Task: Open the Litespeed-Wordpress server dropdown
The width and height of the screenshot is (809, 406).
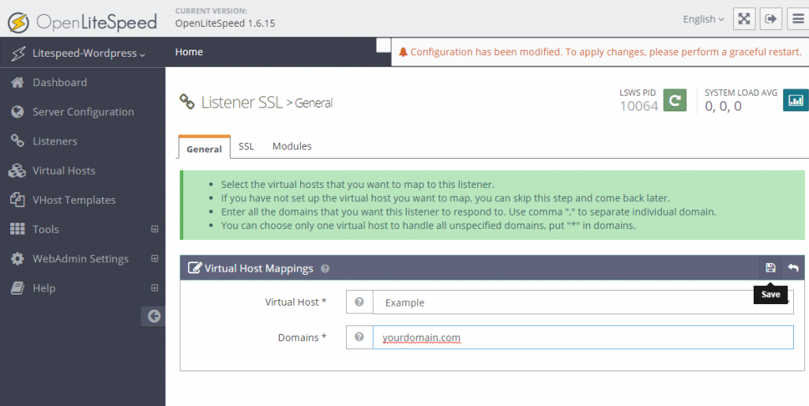Action: tap(88, 53)
